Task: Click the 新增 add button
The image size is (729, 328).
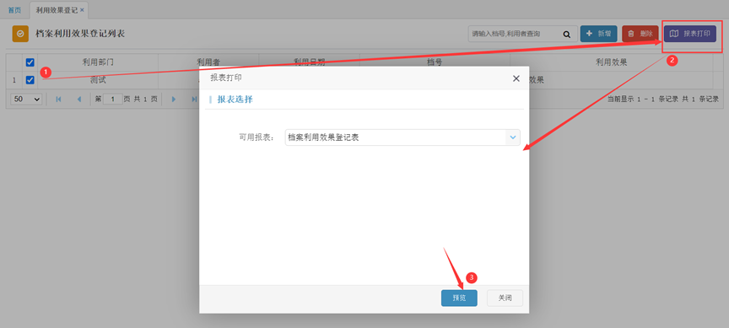Action: pyautogui.click(x=599, y=34)
